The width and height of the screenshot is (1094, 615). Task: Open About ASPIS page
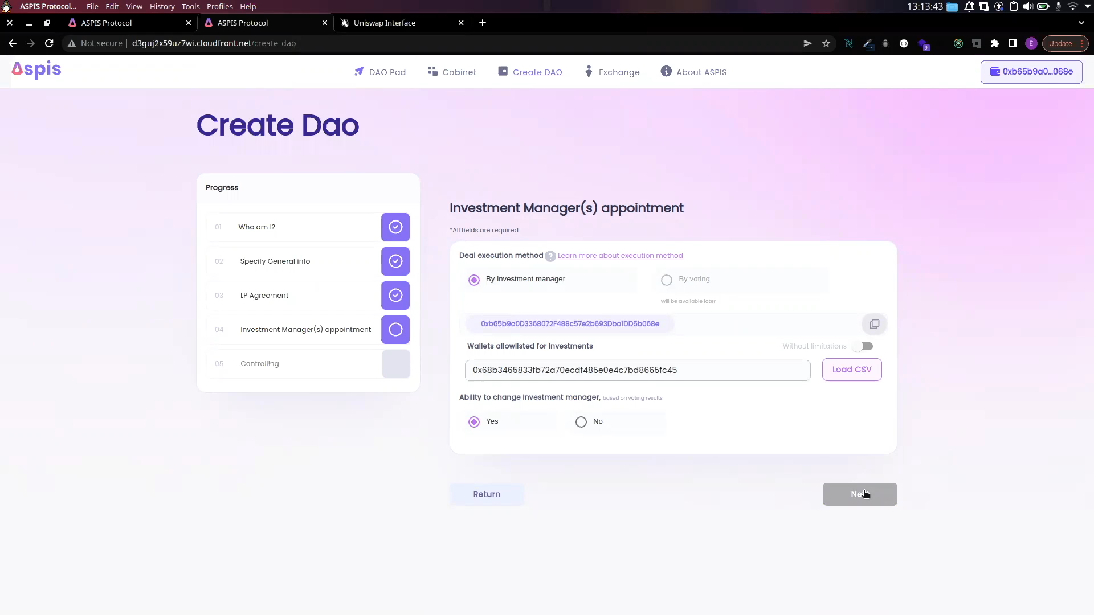coord(693,72)
